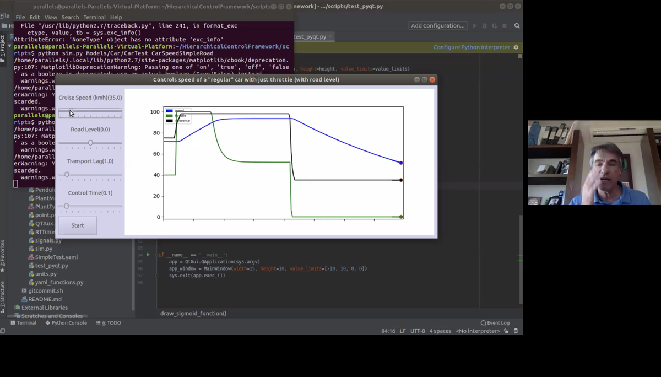Click the Road Level slider handle
Image resolution: width=661 pixels, height=377 pixels.
coord(90,143)
